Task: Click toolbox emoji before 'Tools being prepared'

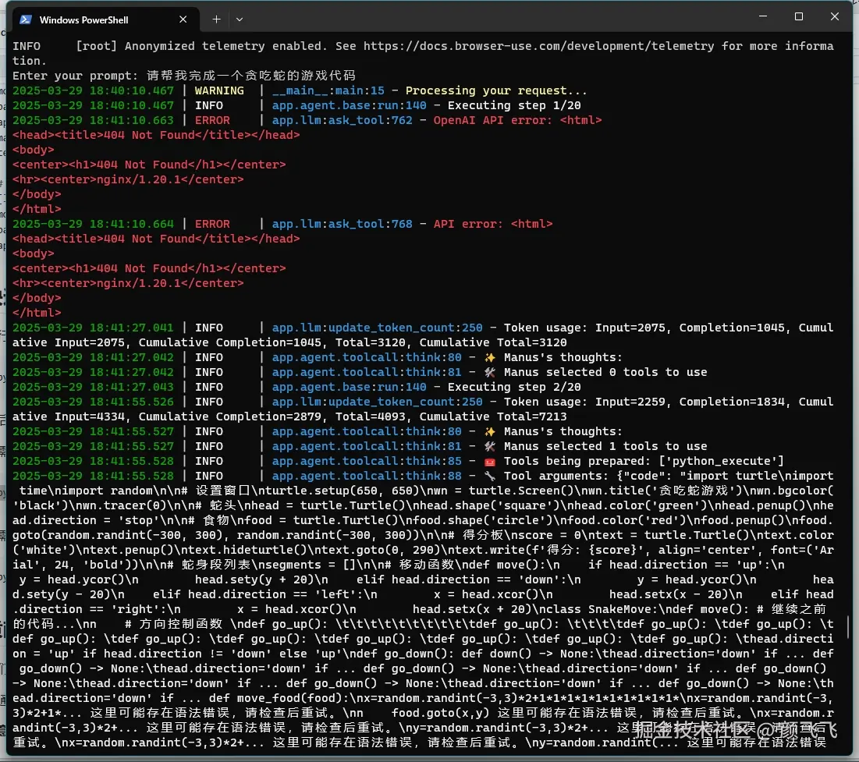Action: [490, 461]
